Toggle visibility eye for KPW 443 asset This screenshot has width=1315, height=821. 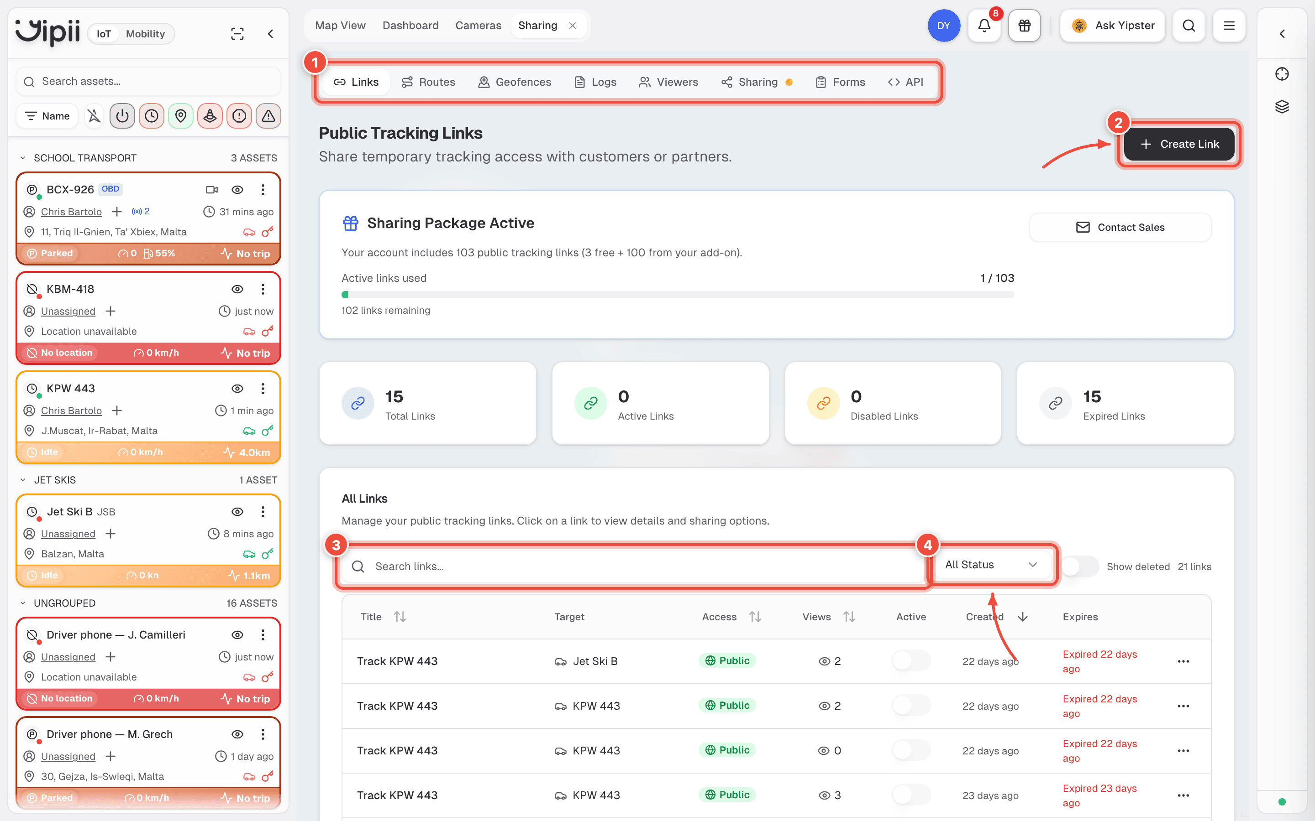[237, 388]
